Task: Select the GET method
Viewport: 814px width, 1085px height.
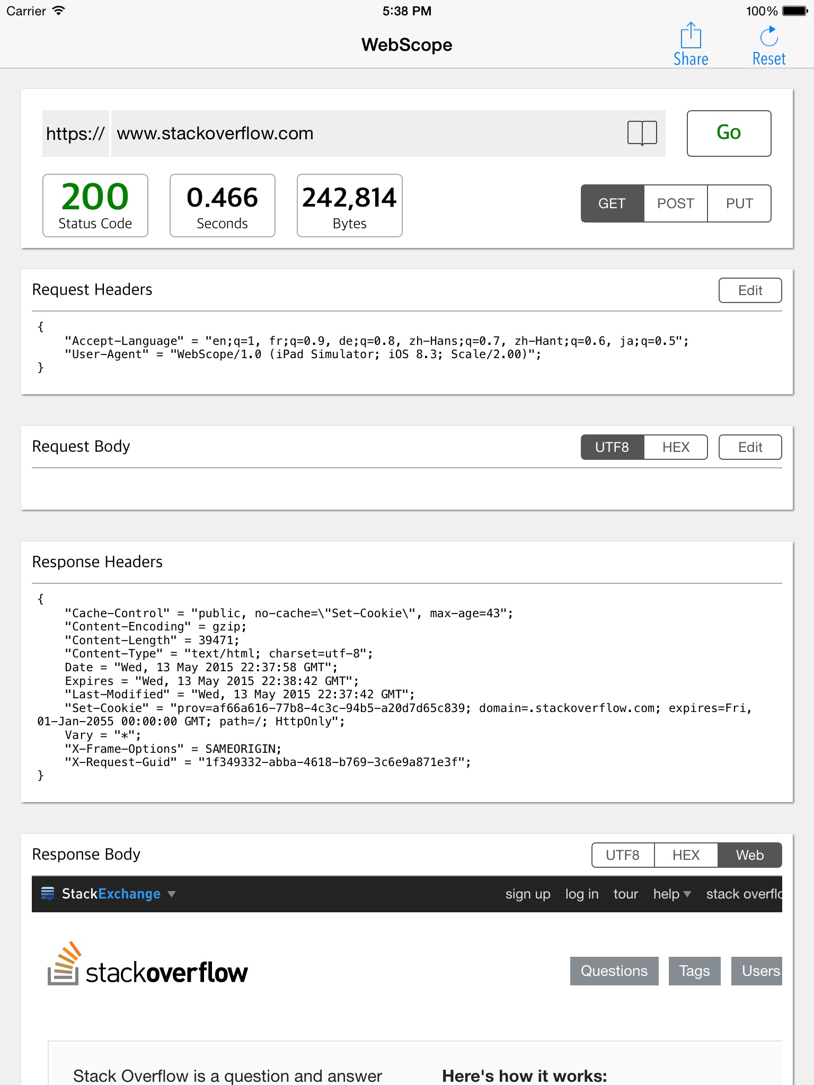Action: (612, 203)
